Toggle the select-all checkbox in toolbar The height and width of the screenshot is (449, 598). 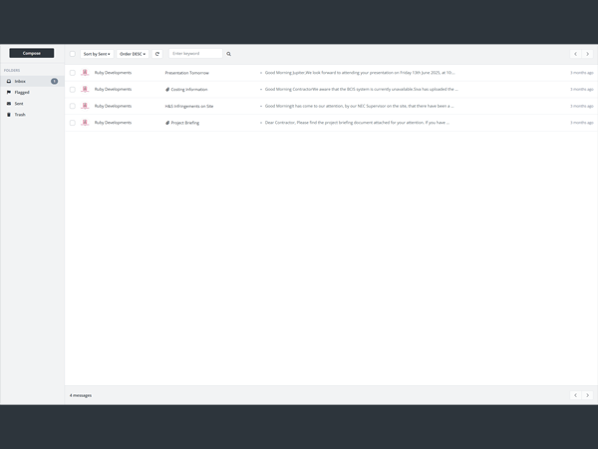(x=73, y=54)
